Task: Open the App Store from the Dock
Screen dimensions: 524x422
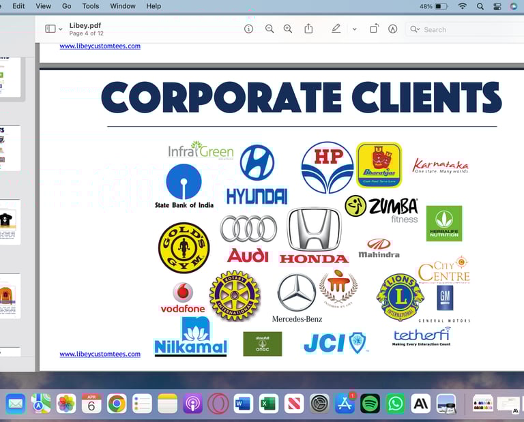Action: click(x=345, y=404)
